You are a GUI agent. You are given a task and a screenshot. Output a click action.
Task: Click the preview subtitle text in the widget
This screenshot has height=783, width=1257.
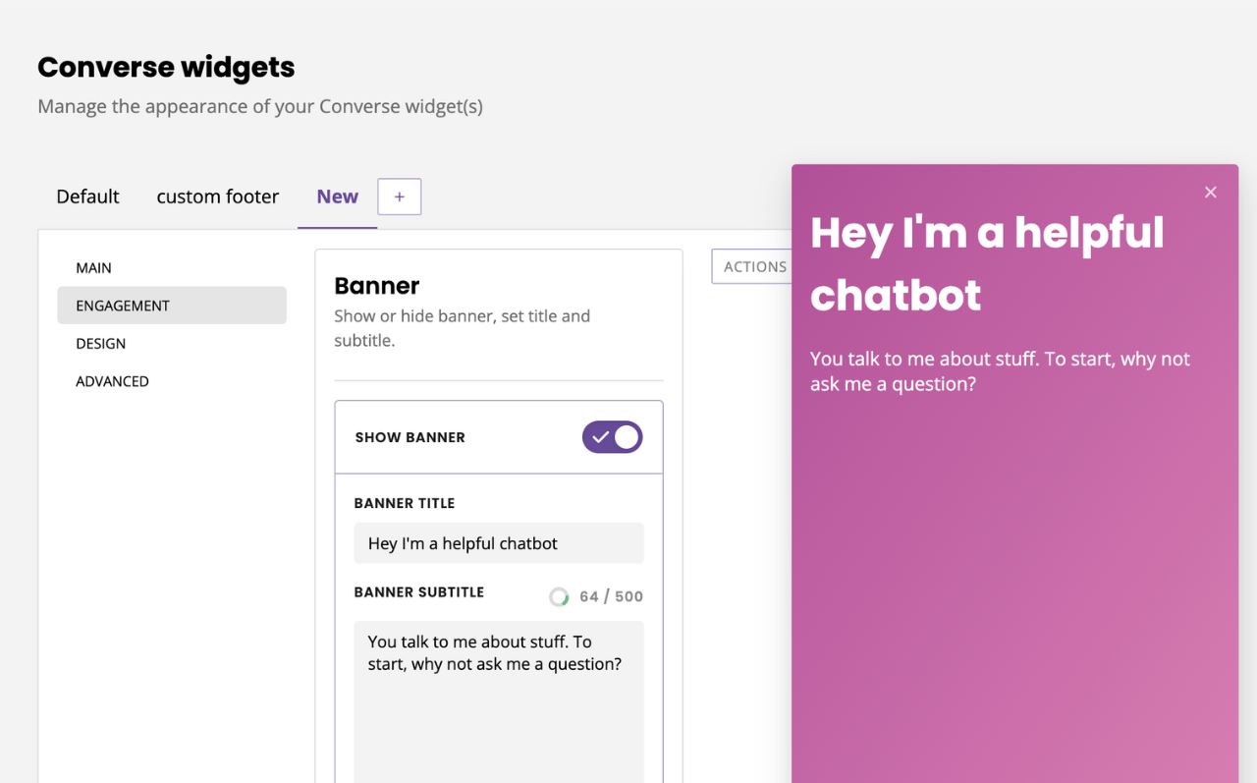point(999,371)
